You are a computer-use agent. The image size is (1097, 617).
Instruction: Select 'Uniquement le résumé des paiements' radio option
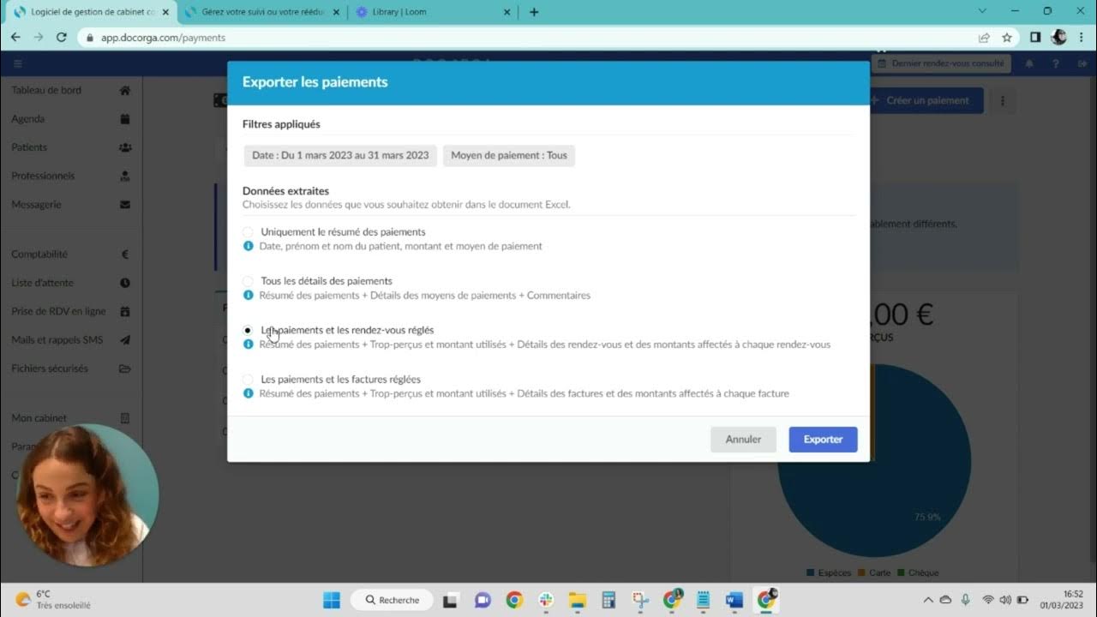pyautogui.click(x=248, y=232)
